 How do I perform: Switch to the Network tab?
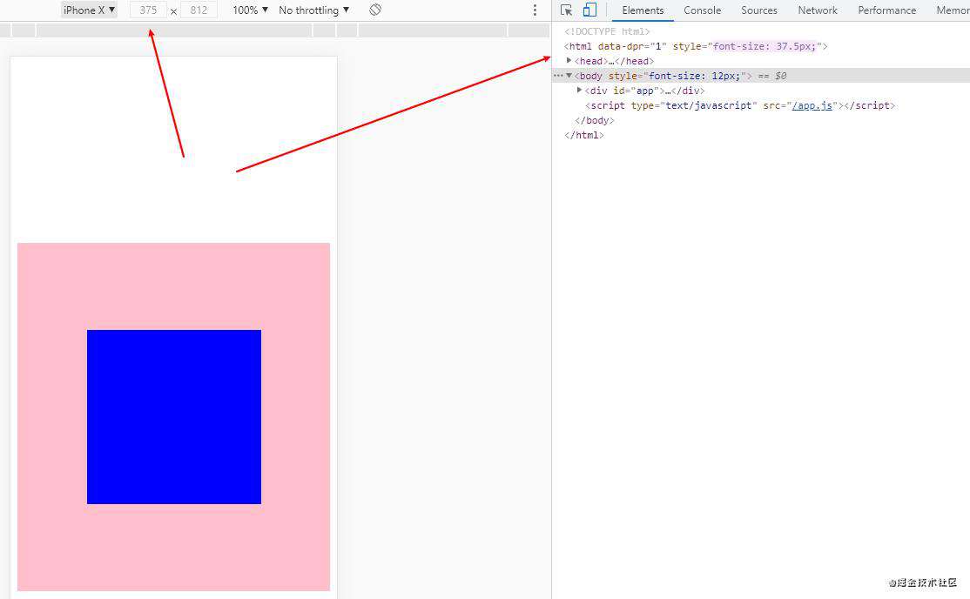point(818,10)
